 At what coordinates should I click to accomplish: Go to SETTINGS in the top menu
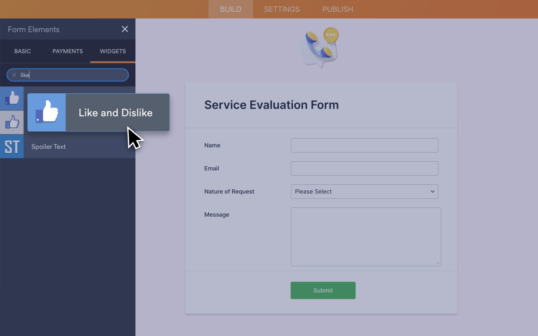(x=282, y=9)
